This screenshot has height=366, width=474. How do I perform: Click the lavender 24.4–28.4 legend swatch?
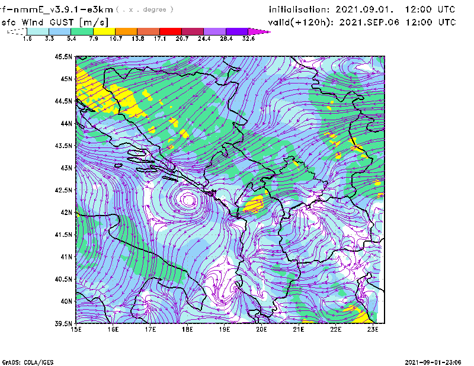click(x=214, y=31)
